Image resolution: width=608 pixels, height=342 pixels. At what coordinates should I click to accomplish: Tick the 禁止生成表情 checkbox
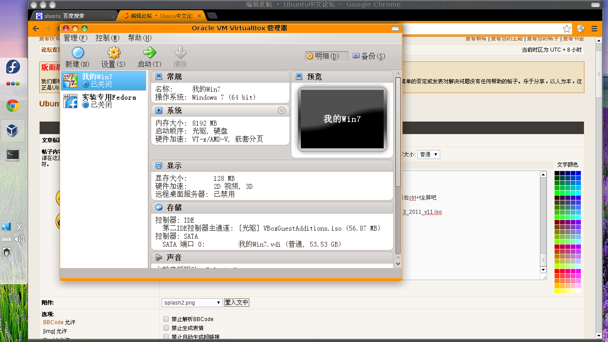click(166, 328)
